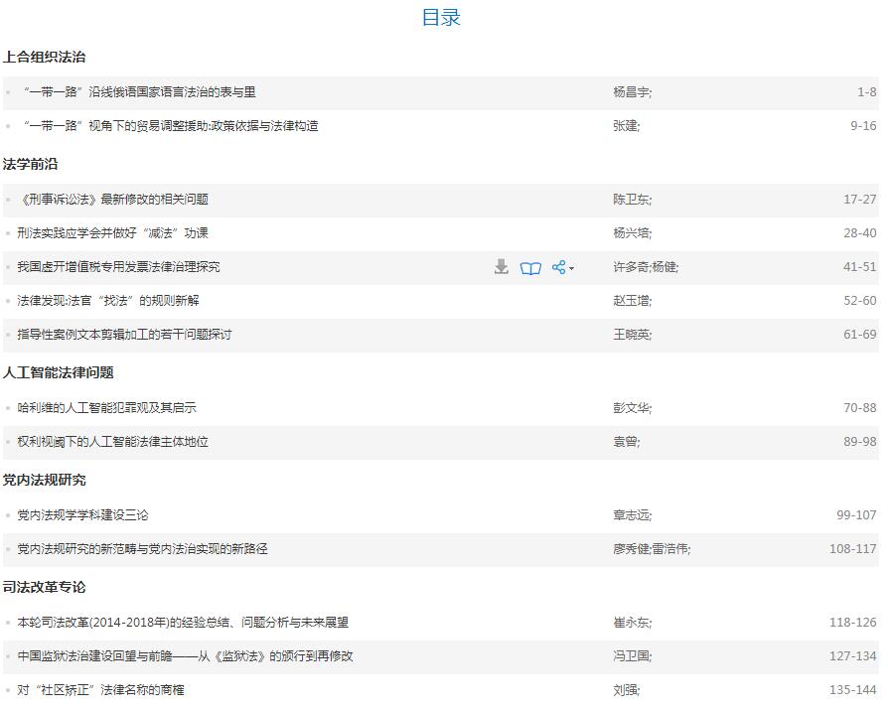Open article 法律发现:法官"找法"的规则新解

(x=107, y=301)
